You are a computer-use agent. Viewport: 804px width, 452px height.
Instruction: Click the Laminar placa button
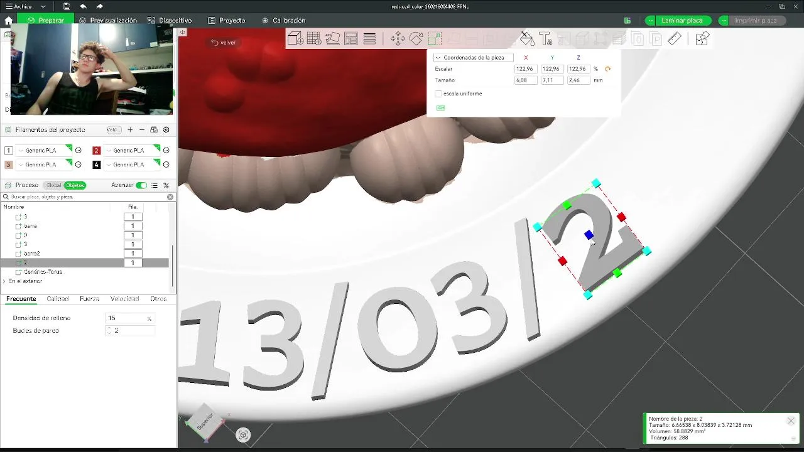[682, 21]
